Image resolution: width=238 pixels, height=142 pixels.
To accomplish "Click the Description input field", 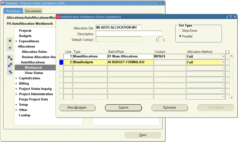I will tap(129, 33).
